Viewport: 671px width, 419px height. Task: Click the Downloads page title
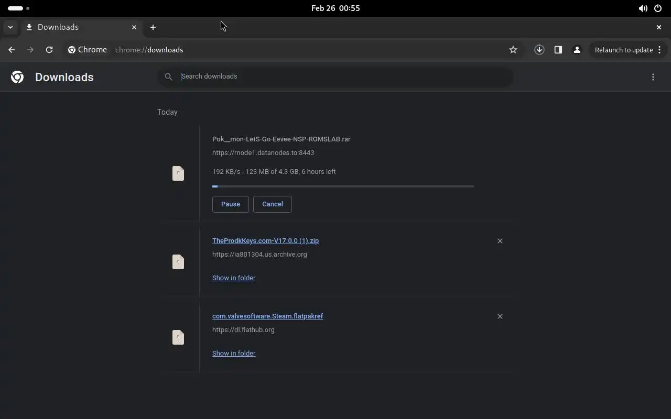(64, 77)
